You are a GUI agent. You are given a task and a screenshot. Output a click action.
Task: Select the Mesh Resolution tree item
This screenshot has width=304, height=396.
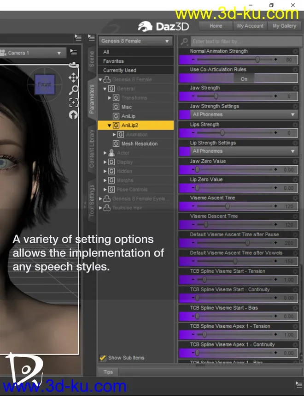[140, 144]
